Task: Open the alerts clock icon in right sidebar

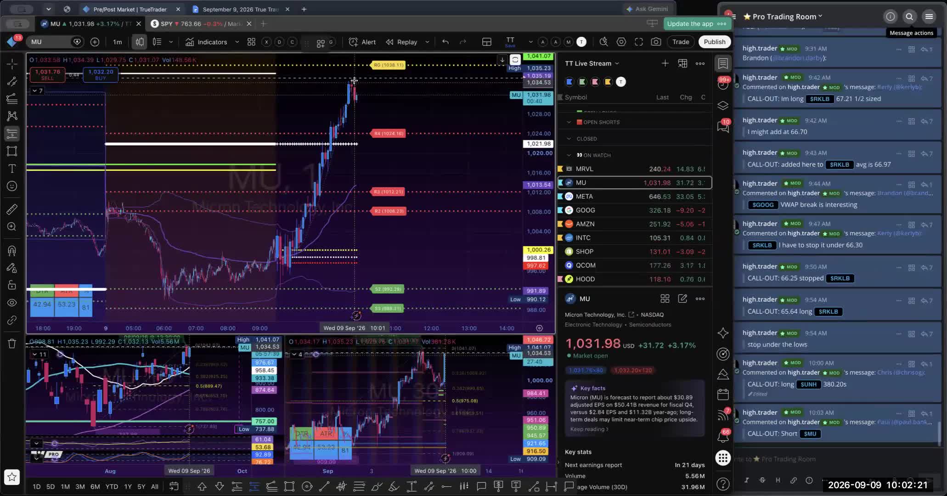Action: click(x=723, y=85)
